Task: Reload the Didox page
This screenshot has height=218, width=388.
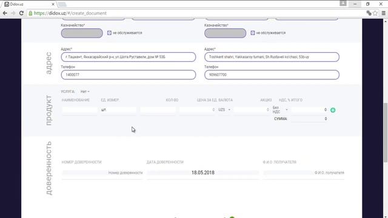Action: (22, 13)
